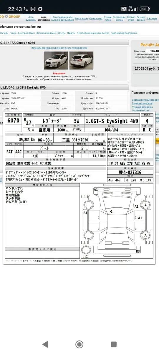Image resolution: width=159 pixels, height=354 pixels.
Task: Open the Ставки авто menu item
Action: click(x=96, y=19)
